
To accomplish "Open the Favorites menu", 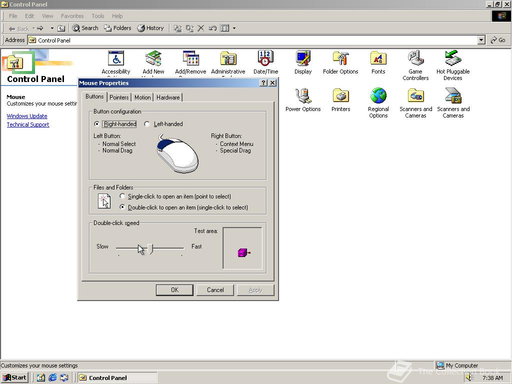I will coord(72,16).
